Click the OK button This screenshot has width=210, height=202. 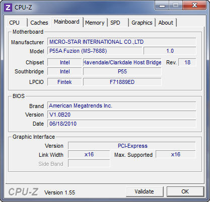(x=185, y=191)
